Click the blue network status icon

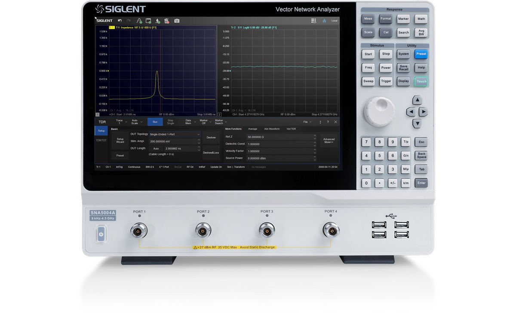click(324, 21)
